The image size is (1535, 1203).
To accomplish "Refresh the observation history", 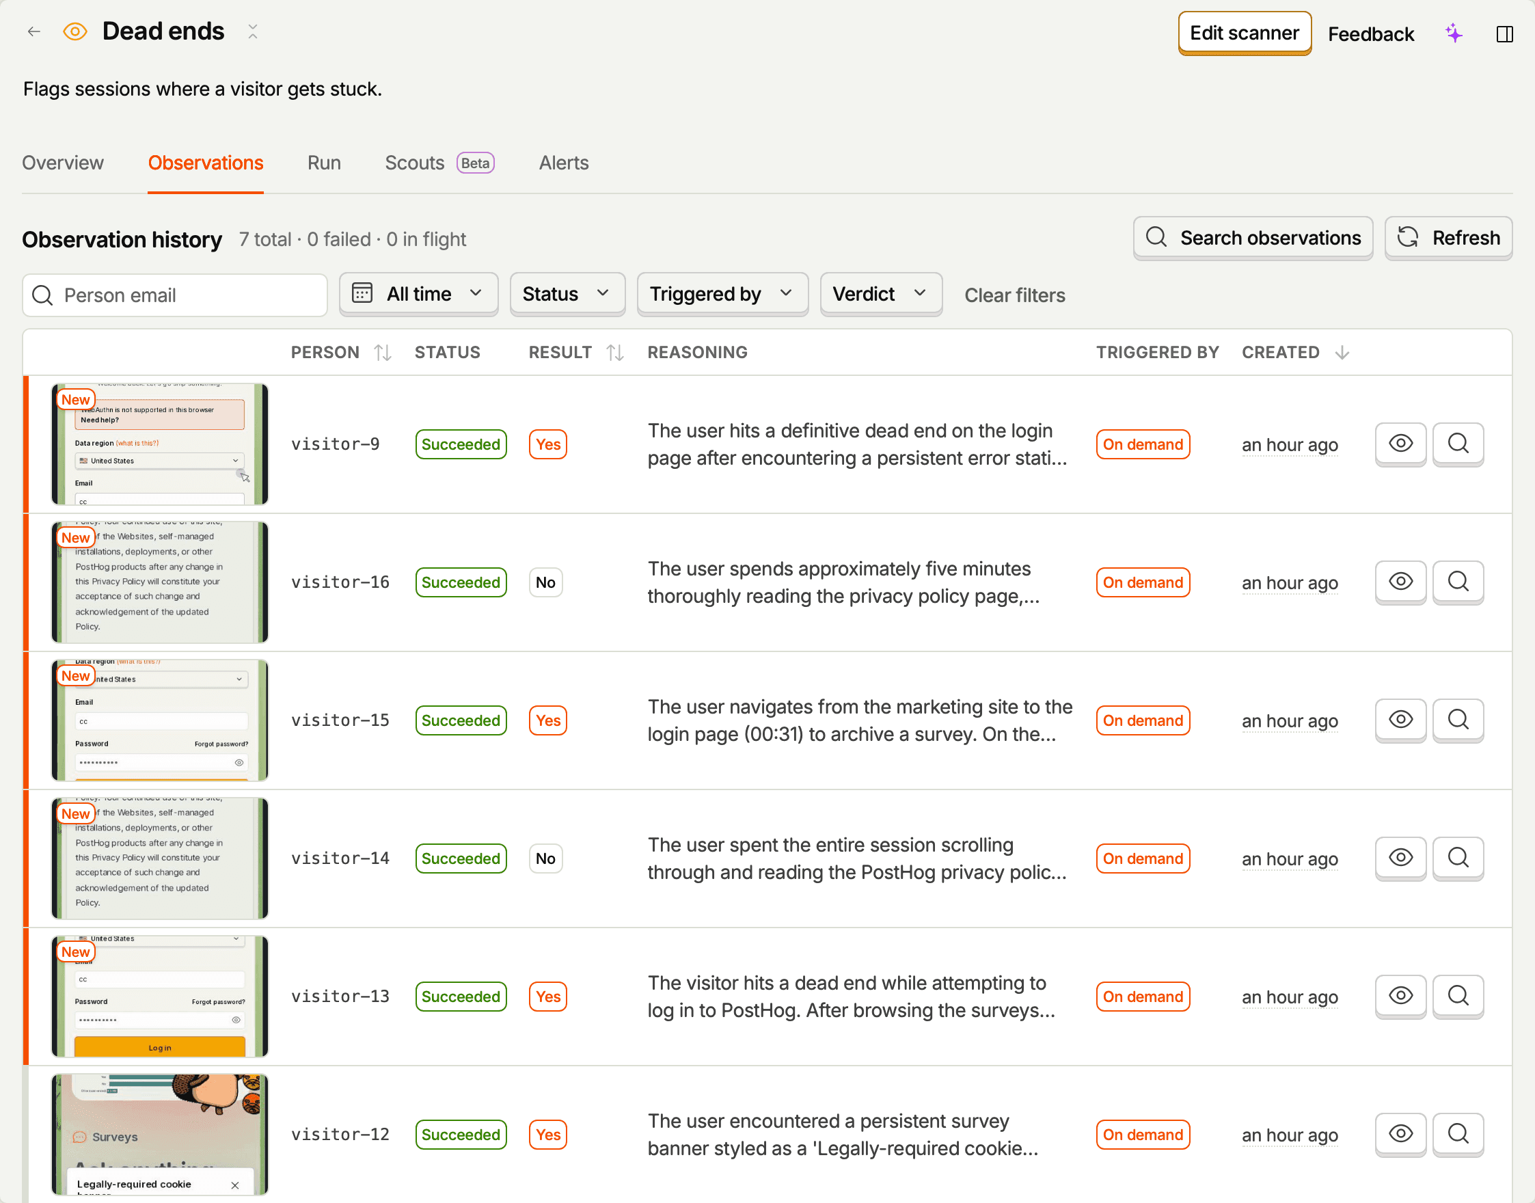I will pos(1448,238).
